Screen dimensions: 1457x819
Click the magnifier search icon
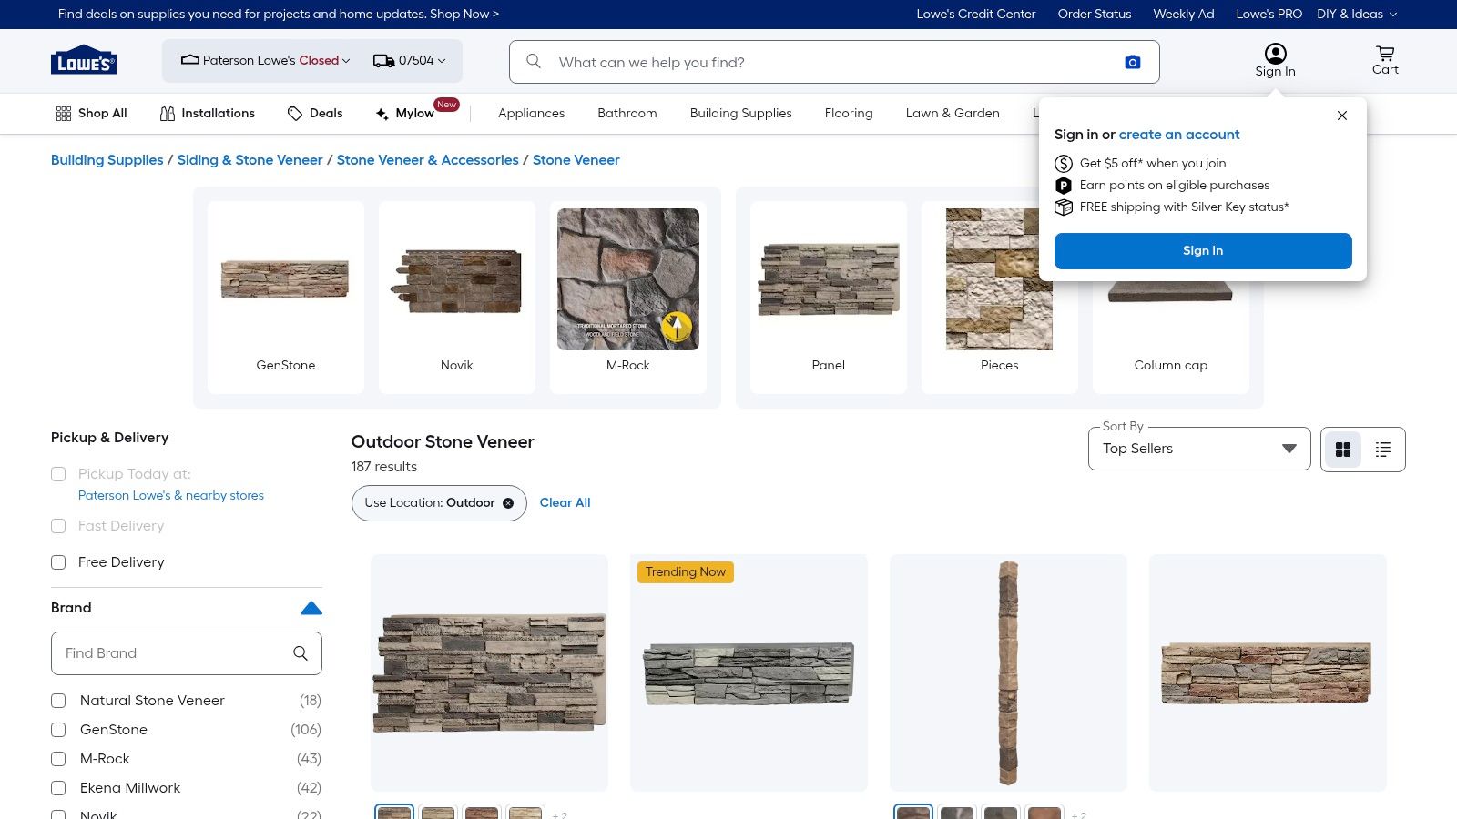coord(534,61)
